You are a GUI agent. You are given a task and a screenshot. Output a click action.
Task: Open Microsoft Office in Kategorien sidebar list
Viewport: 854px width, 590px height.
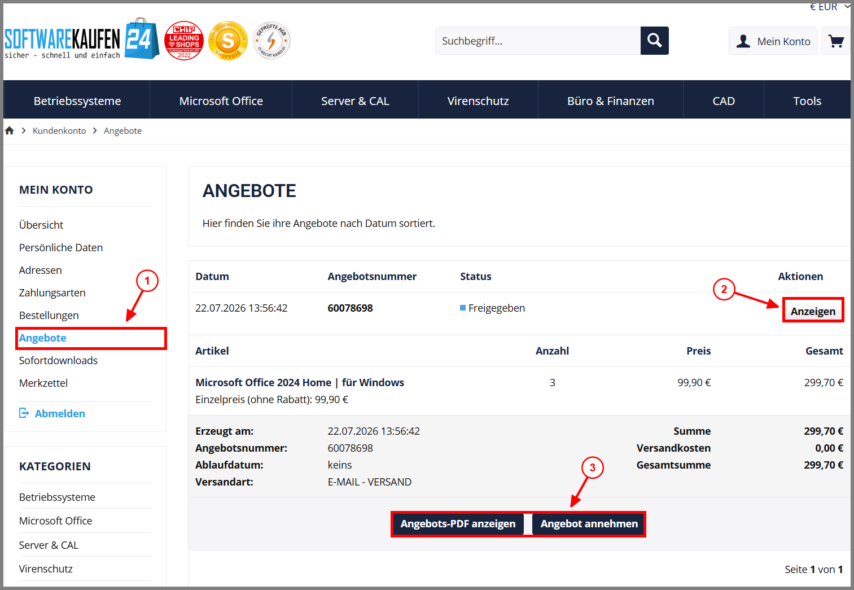click(56, 521)
